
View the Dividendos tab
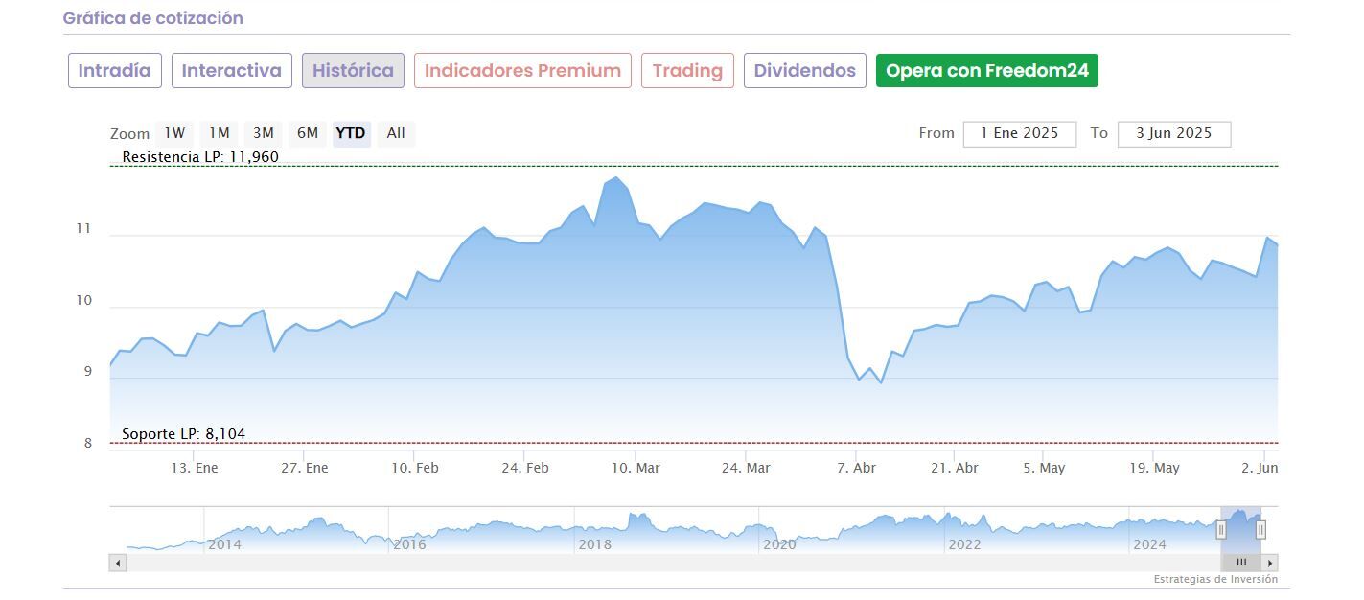click(x=804, y=71)
